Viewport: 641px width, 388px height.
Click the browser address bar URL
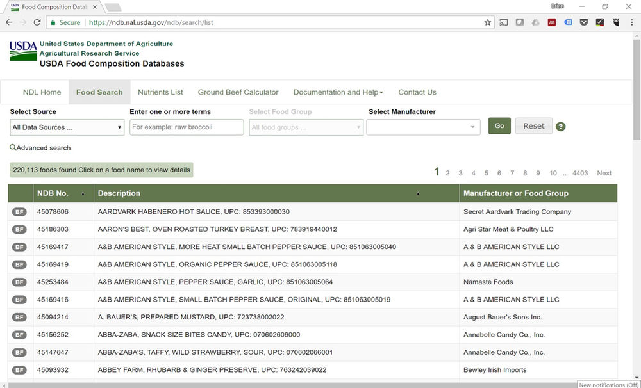(151, 22)
